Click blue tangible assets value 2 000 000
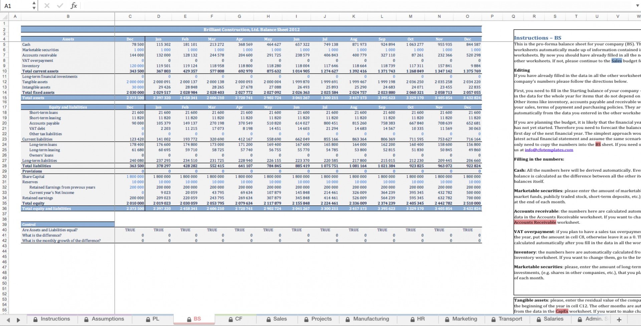Image resolution: width=641 pixels, height=326 pixels. (x=135, y=82)
